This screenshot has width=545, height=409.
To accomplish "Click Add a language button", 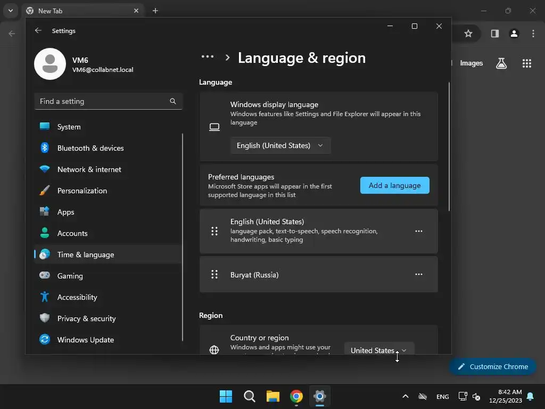I will coord(394,185).
